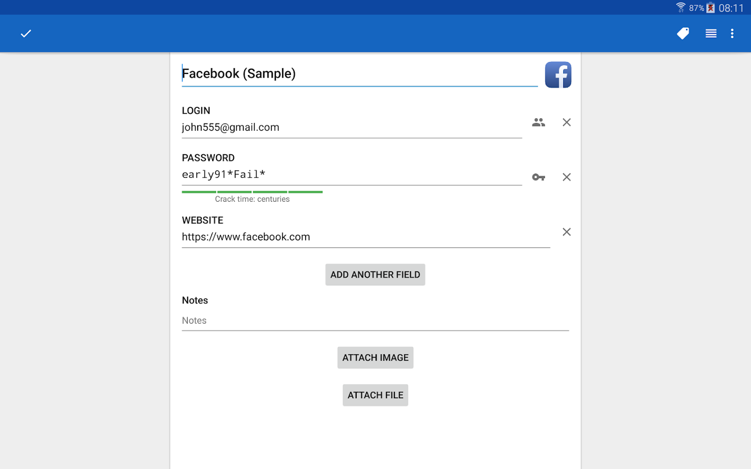This screenshot has height=469, width=751.
Task: Remove the LOGIN field
Action: point(566,122)
